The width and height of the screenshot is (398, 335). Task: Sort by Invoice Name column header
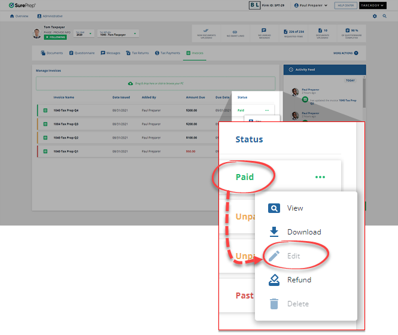pos(63,98)
